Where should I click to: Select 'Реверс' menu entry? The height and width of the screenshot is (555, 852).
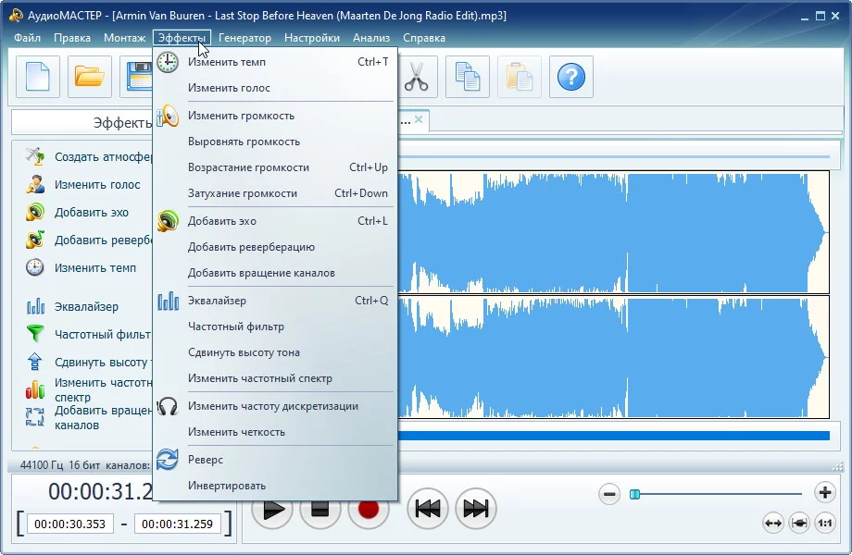(x=206, y=460)
